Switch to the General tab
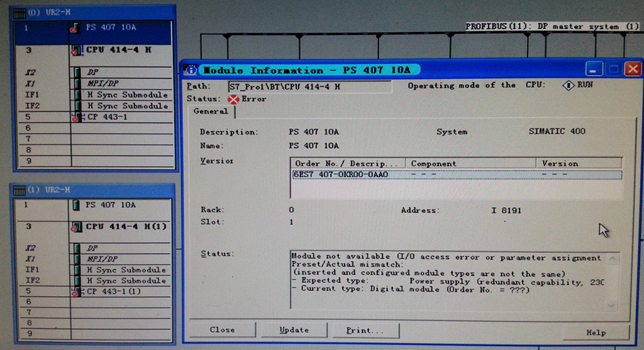This screenshot has height=350, width=644. (x=211, y=112)
